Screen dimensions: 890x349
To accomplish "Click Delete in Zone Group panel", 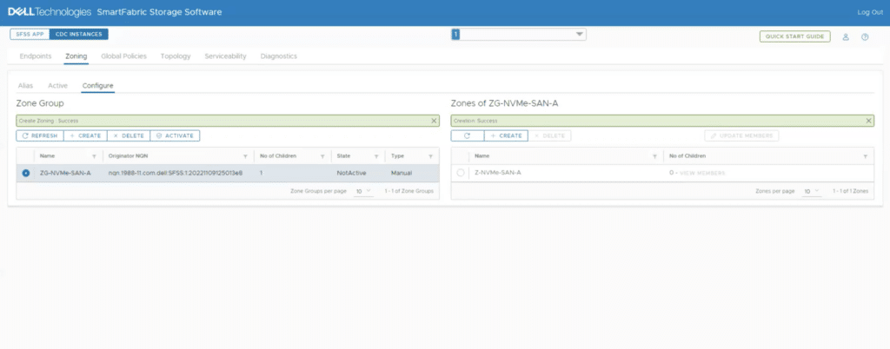I will [x=129, y=136].
